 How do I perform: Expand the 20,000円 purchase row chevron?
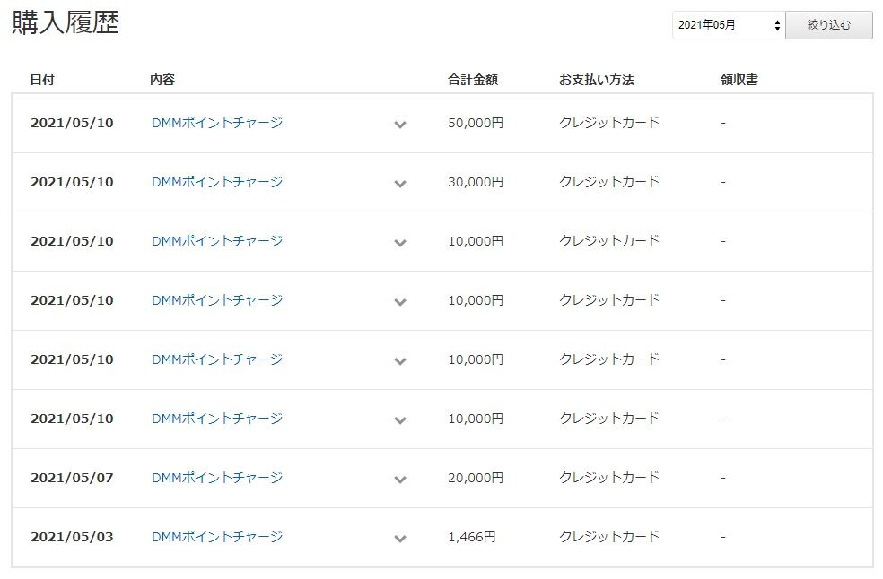click(x=400, y=480)
